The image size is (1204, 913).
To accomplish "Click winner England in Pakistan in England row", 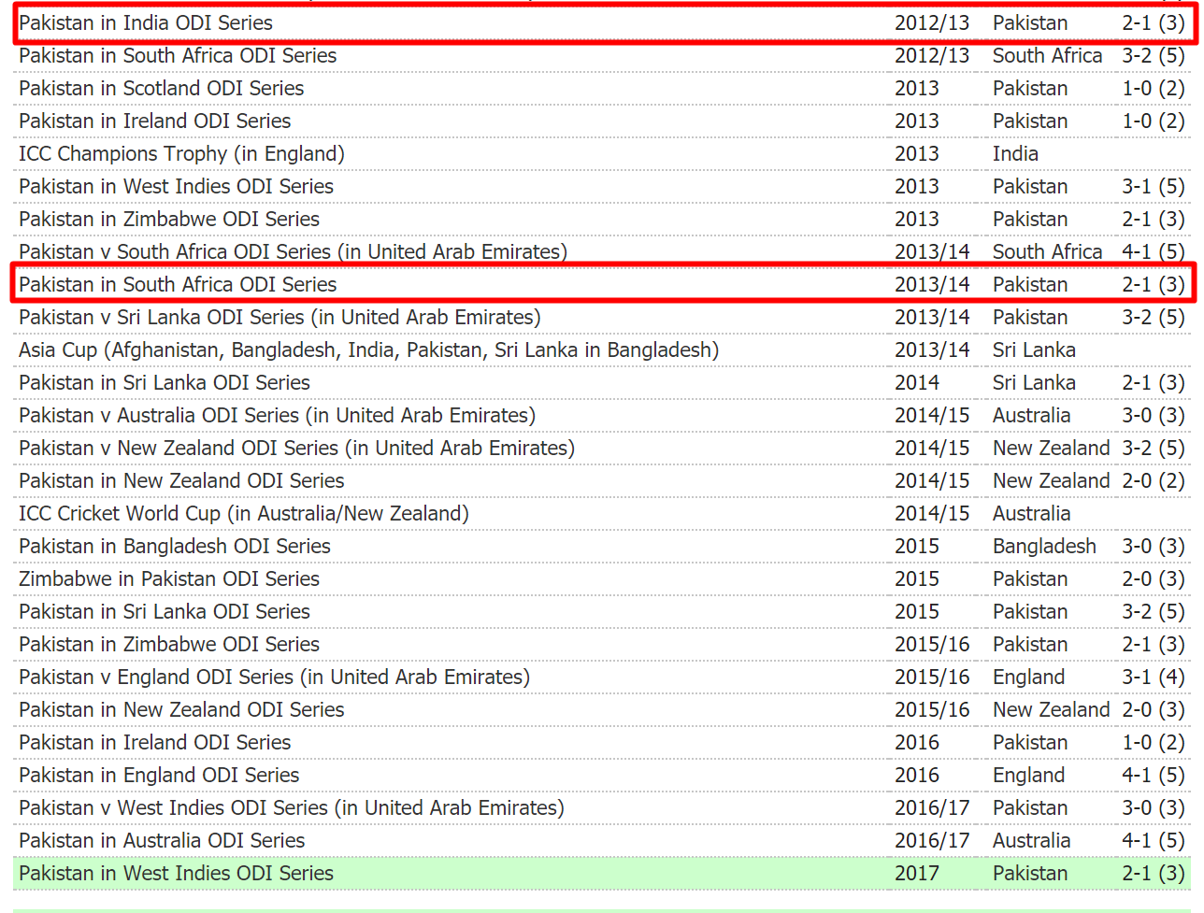I will pyautogui.click(x=1028, y=775).
